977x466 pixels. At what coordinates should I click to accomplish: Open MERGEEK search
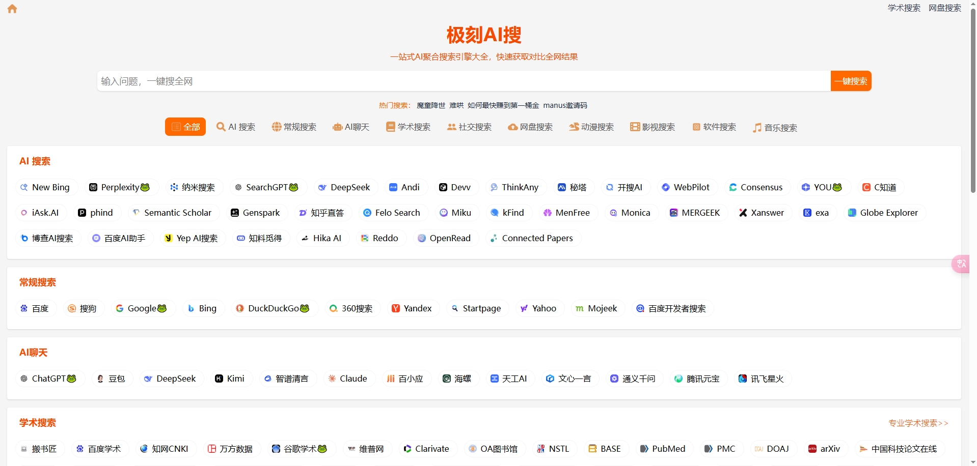point(695,213)
